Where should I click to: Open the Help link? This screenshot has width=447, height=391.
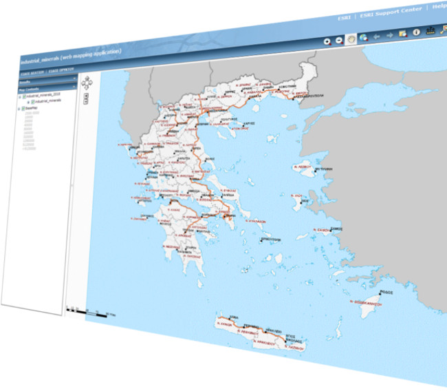[x=439, y=6]
